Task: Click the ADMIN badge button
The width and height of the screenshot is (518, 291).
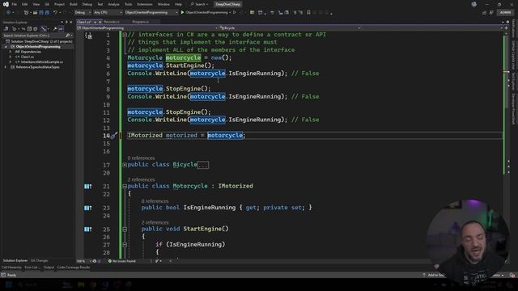Action: click(x=505, y=13)
